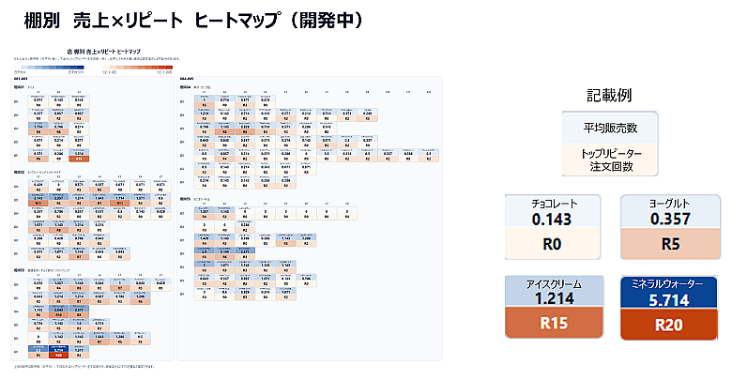Click the R5 block under ヨーグルト
Viewport: 732px width, 380px height.
click(670, 244)
